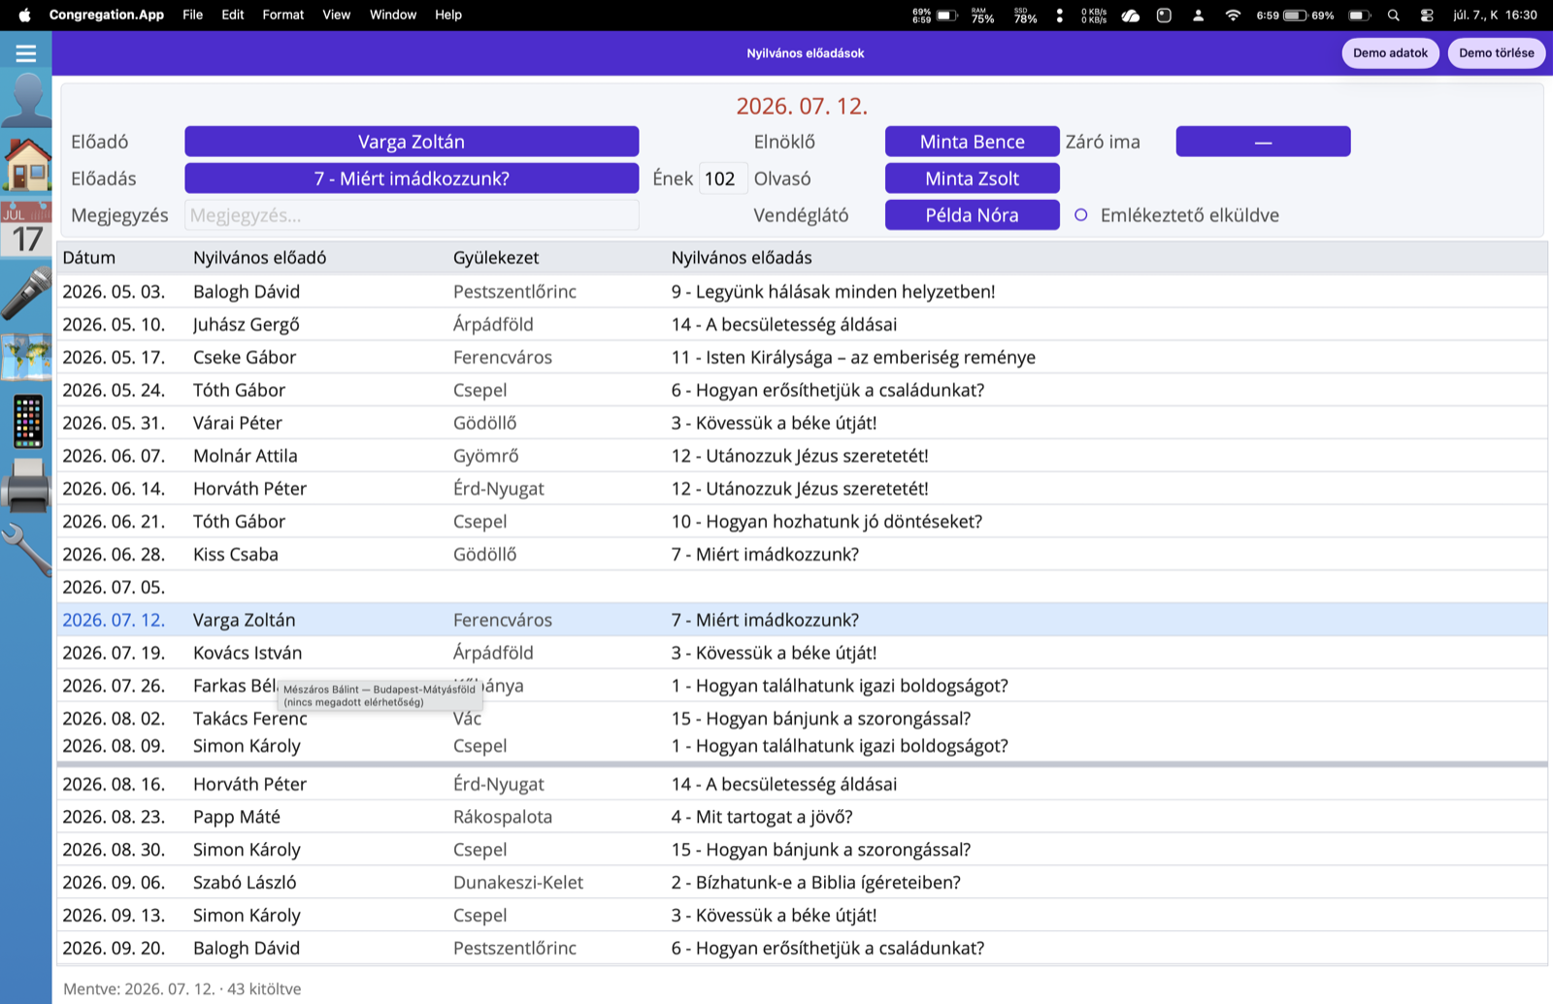
Task: Click the Demo törlése button
Action: [x=1496, y=53]
